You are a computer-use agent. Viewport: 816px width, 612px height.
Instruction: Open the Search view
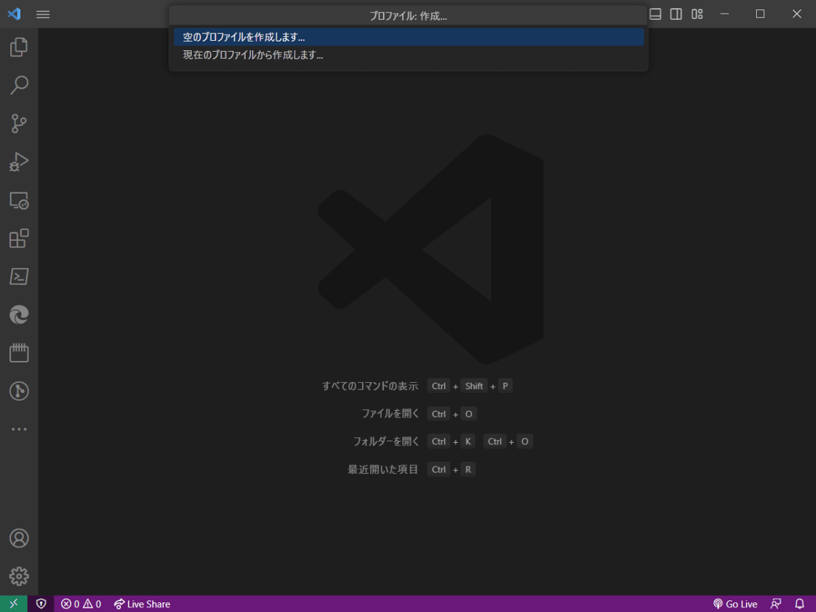(x=19, y=85)
